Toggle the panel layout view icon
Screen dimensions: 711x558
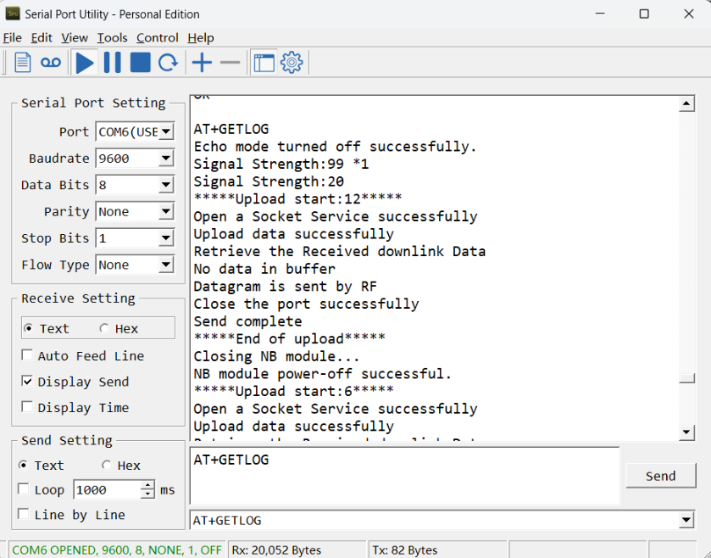(264, 62)
